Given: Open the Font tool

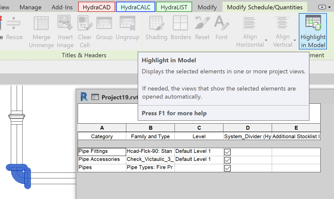Looking at the screenshot, I should tap(221, 28).
